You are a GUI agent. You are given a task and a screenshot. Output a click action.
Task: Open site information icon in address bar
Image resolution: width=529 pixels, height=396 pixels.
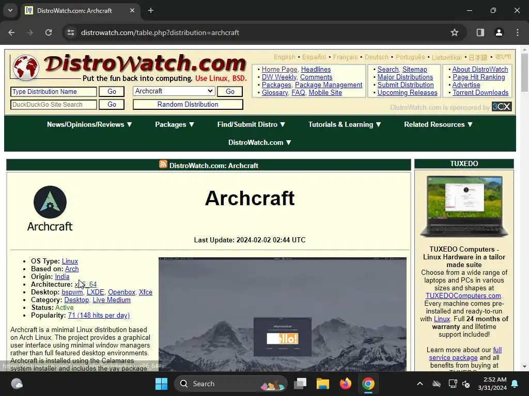pyautogui.click(x=71, y=32)
